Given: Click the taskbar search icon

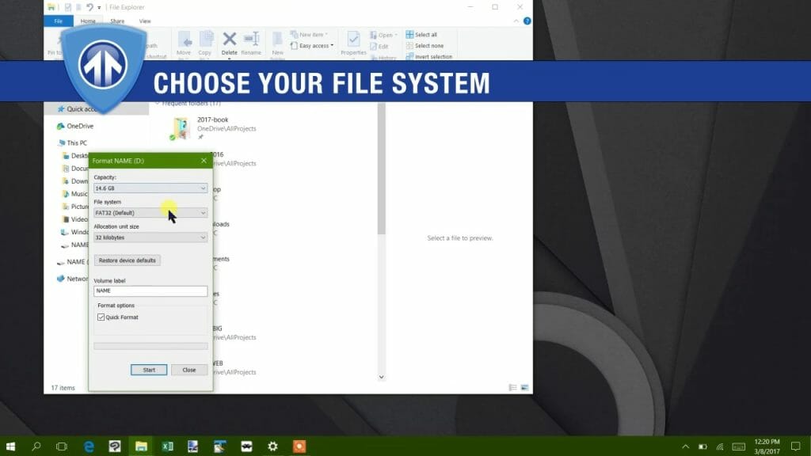Looking at the screenshot, I should click(x=36, y=446).
